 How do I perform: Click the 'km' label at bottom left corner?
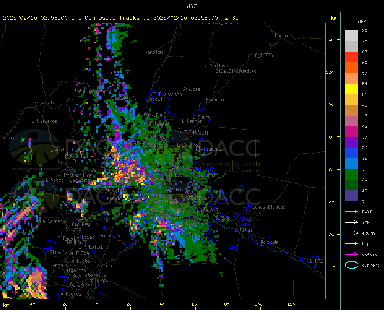click(x=6, y=305)
